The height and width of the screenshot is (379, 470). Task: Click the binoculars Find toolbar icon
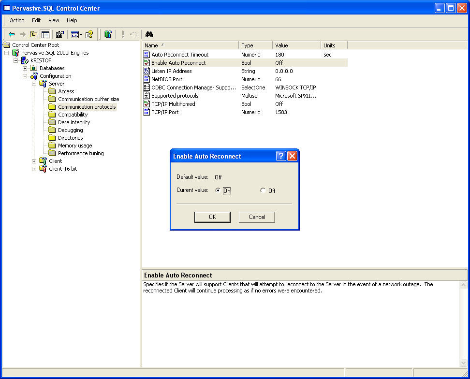tap(149, 34)
